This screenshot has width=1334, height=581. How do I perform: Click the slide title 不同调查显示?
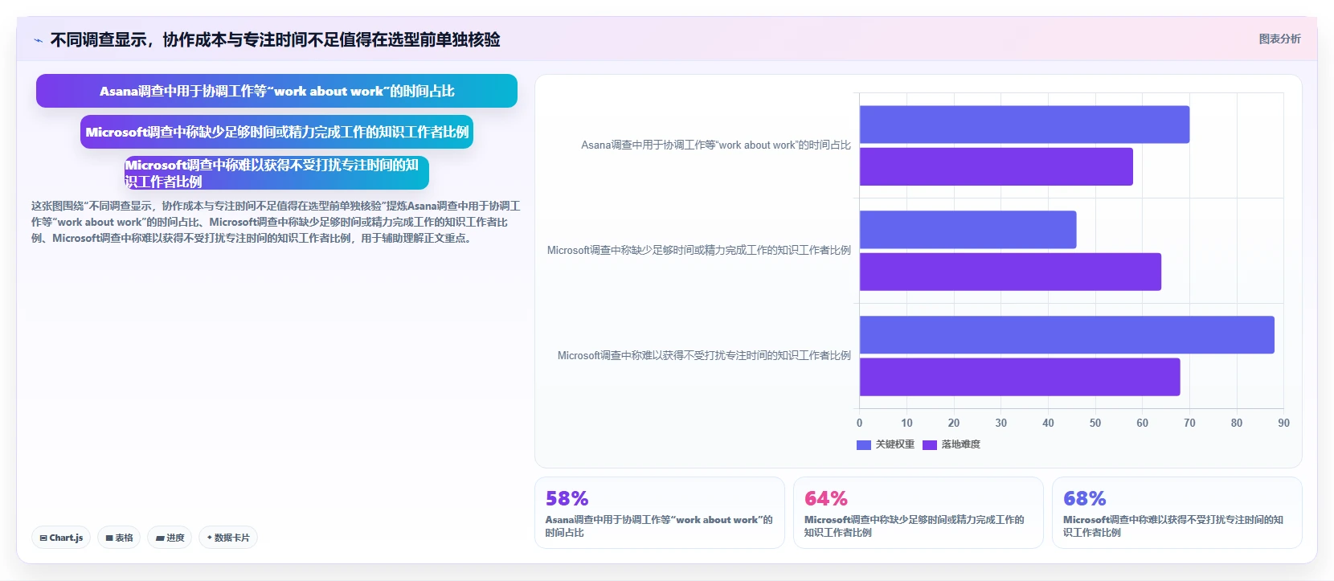tap(275, 39)
